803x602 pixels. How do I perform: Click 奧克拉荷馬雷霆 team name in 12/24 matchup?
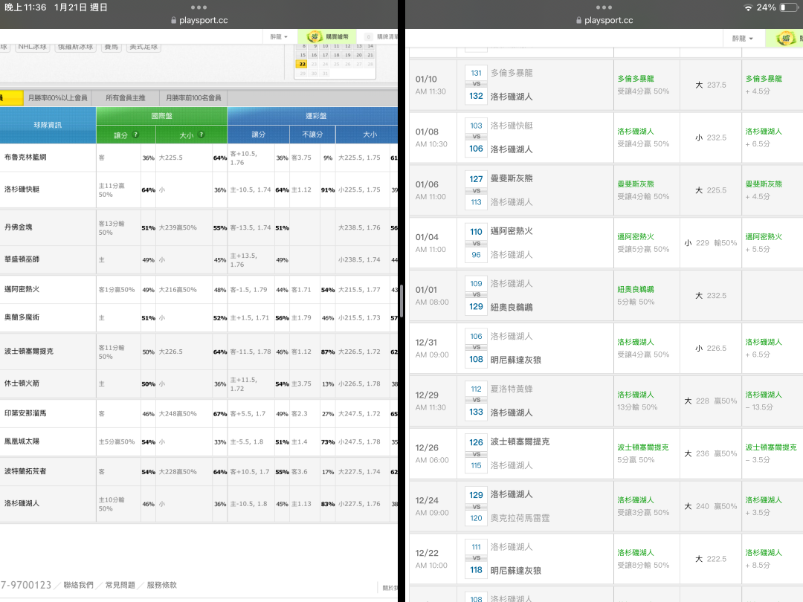click(520, 518)
